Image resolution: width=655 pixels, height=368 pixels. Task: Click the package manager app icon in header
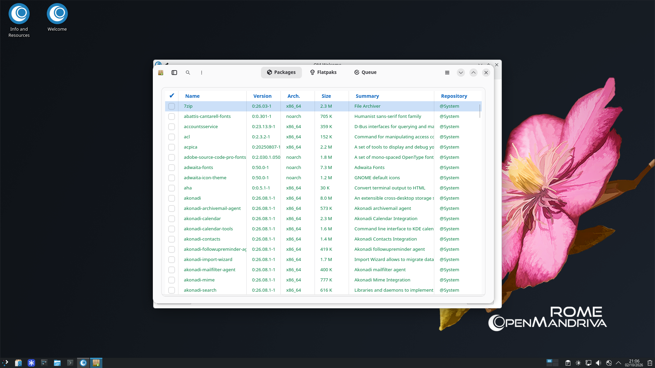tap(161, 73)
